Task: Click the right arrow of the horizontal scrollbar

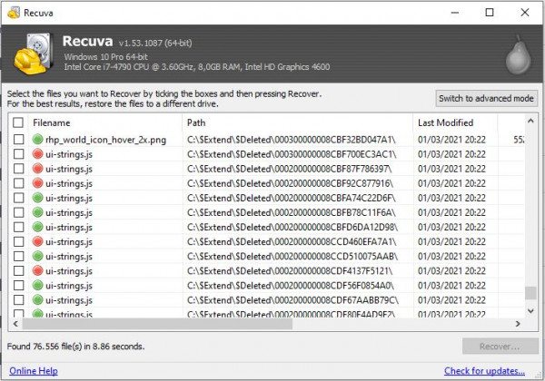Action: pos(518,324)
